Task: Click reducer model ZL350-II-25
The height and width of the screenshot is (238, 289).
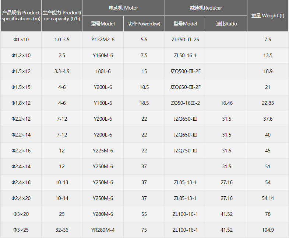Action: (x=185, y=39)
